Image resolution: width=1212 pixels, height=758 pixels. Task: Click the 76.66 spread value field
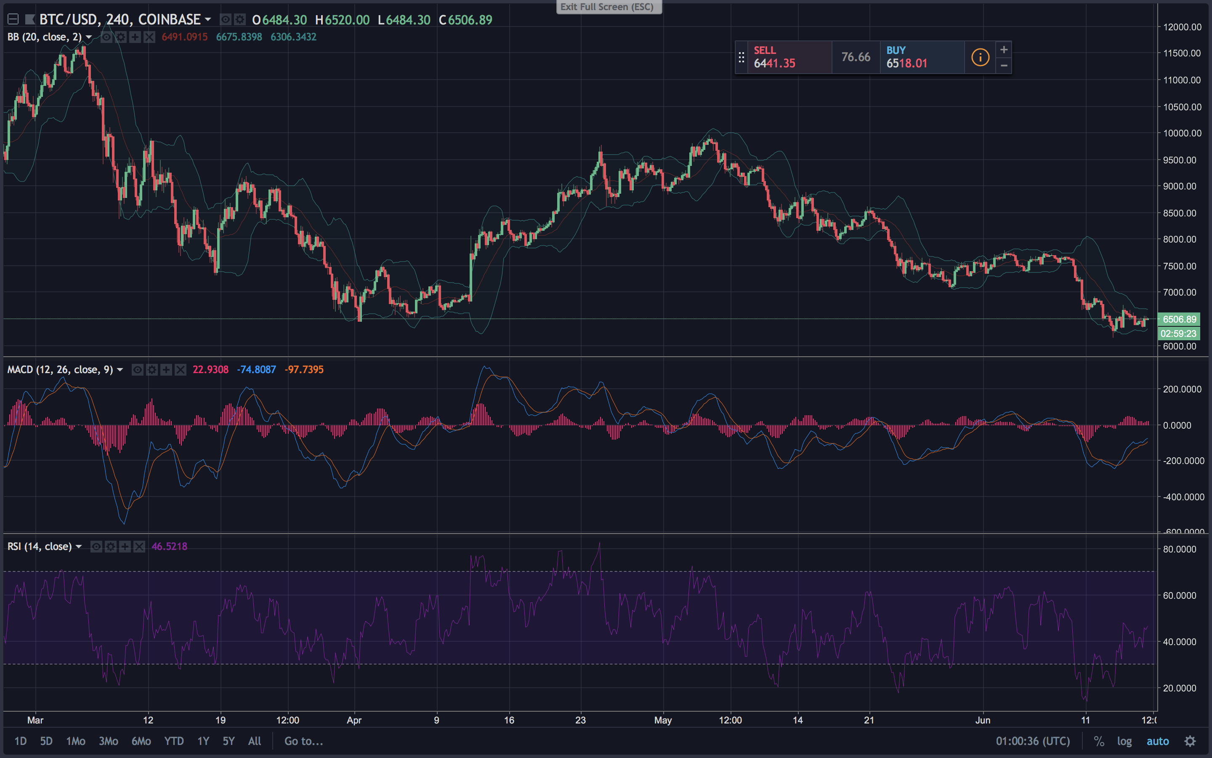click(856, 58)
